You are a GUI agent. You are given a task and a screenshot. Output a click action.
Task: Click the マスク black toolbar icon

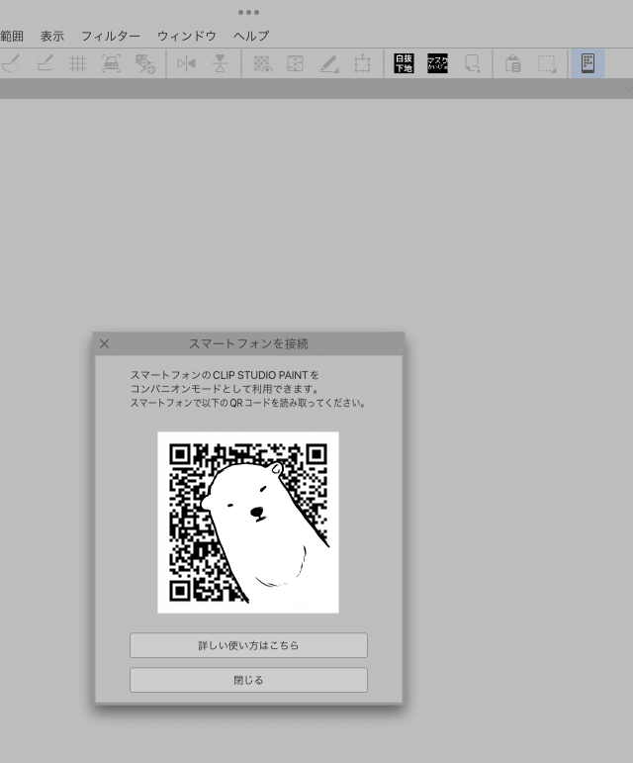[x=437, y=63]
